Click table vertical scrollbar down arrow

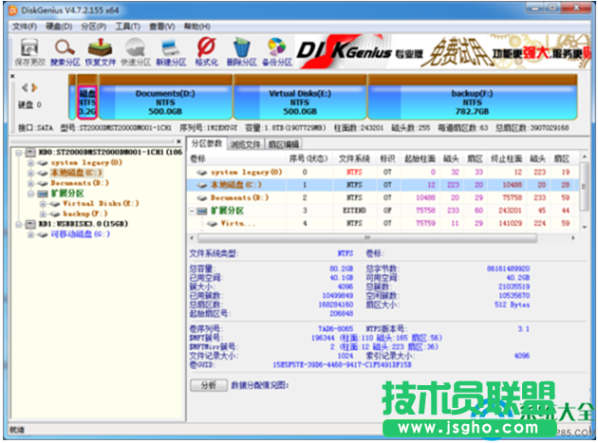(x=585, y=227)
